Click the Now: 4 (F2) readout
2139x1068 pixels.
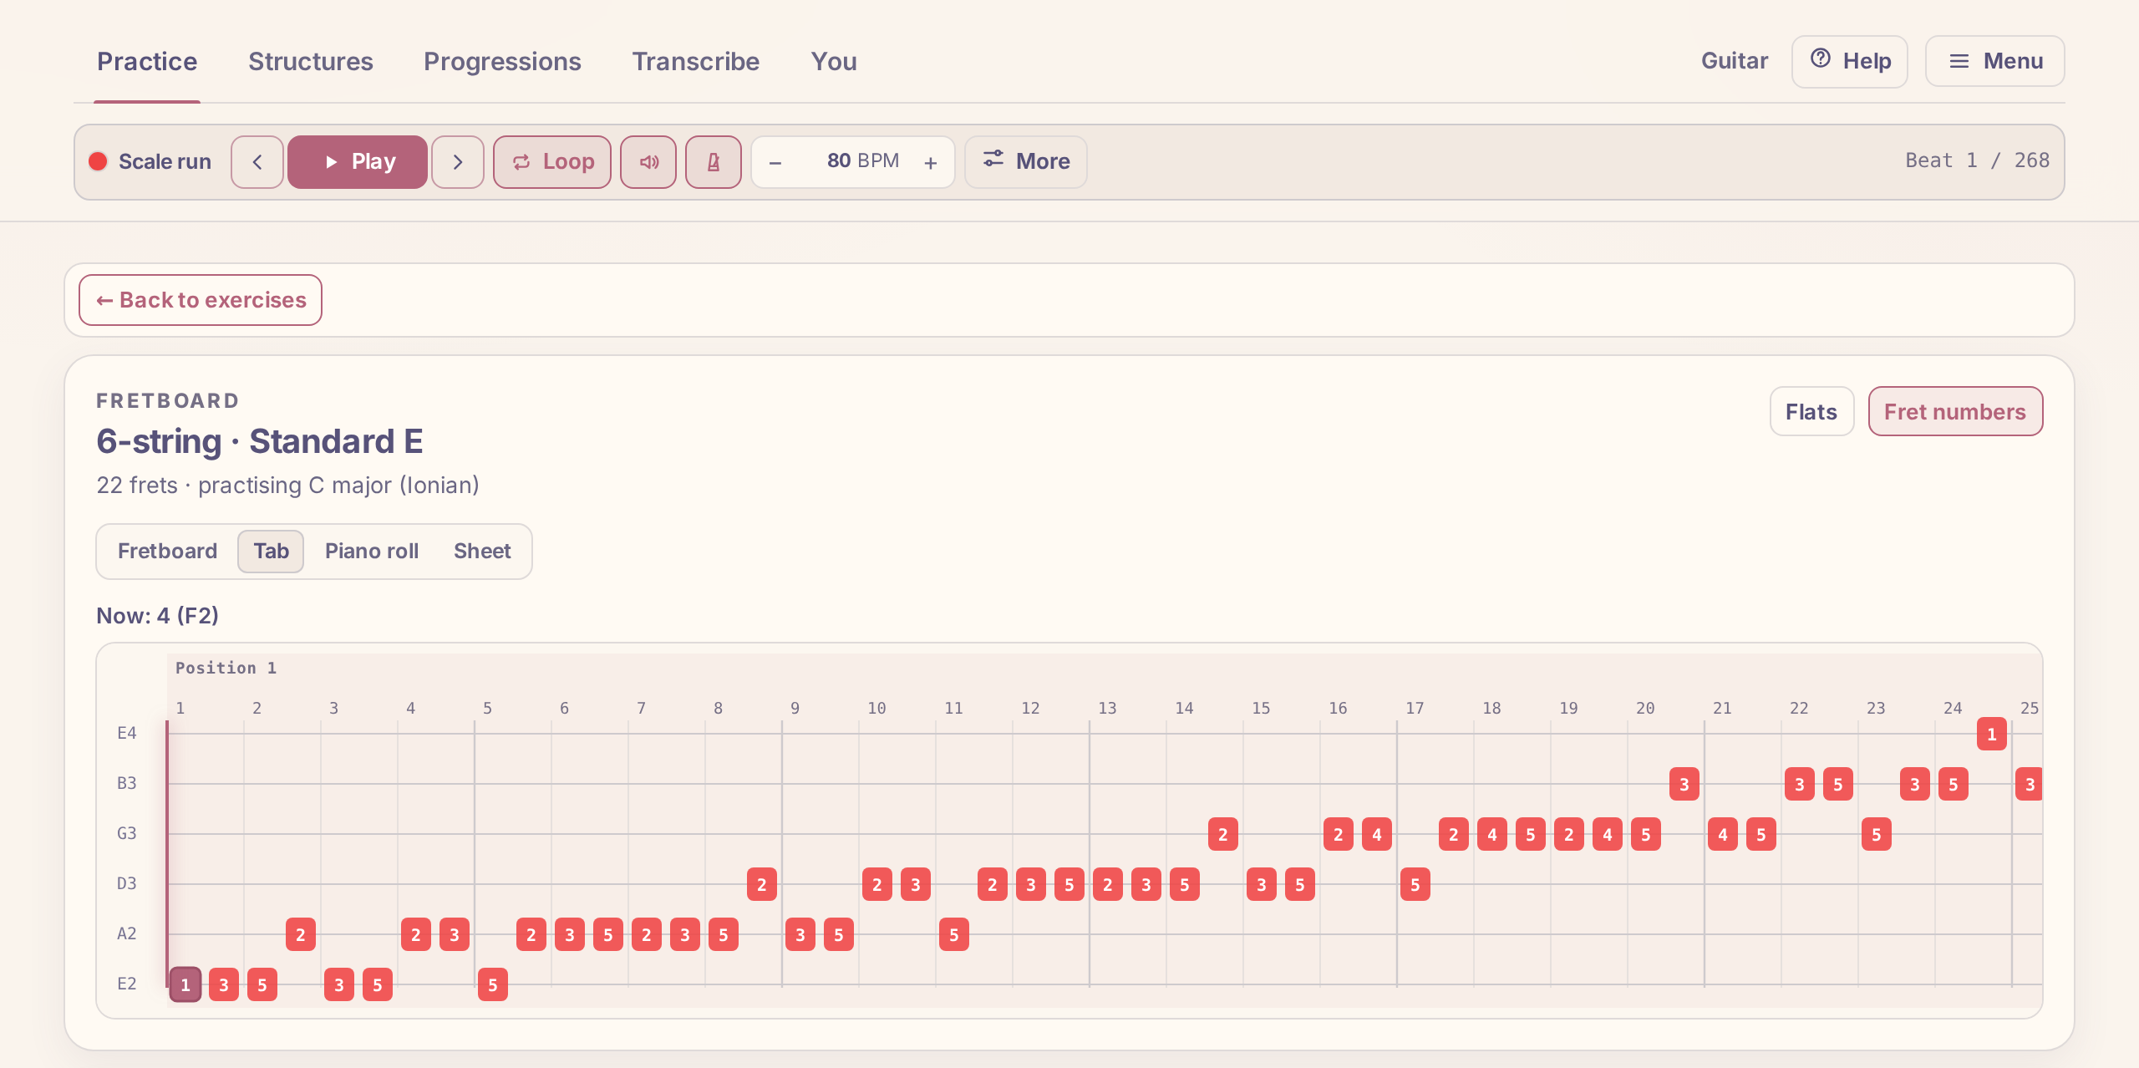click(158, 616)
